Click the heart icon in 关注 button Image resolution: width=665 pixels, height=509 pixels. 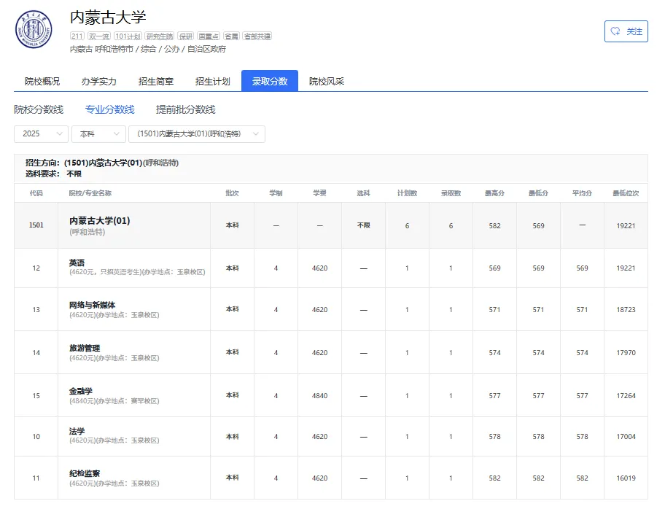pyautogui.click(x=615, y=31)
